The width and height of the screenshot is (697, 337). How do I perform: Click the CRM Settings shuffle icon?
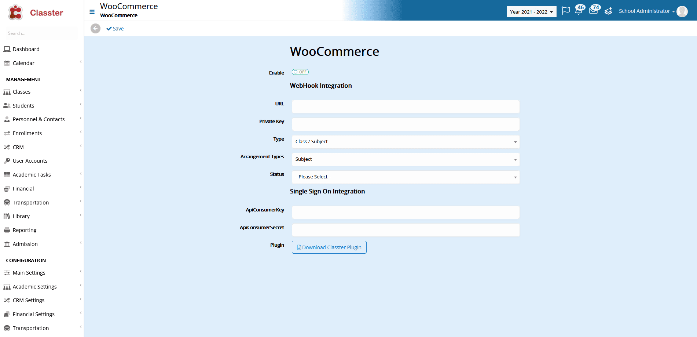[7, 300]
